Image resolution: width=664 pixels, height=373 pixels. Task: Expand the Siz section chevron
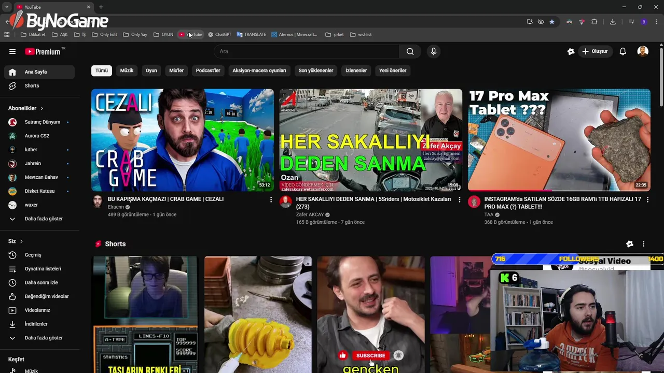[x=21, y=241]
